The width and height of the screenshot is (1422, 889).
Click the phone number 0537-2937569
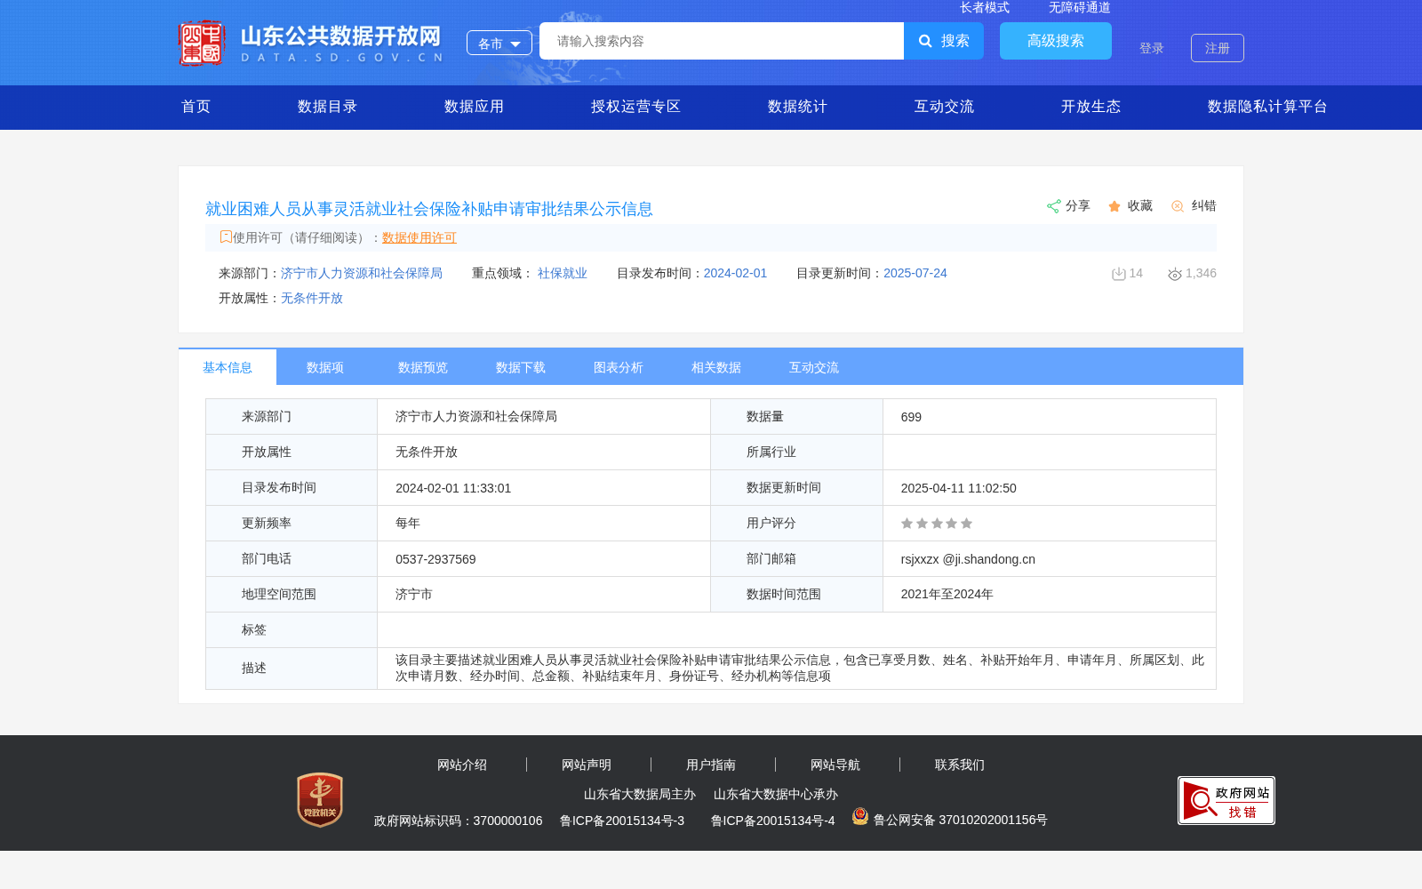coord(435,559)
